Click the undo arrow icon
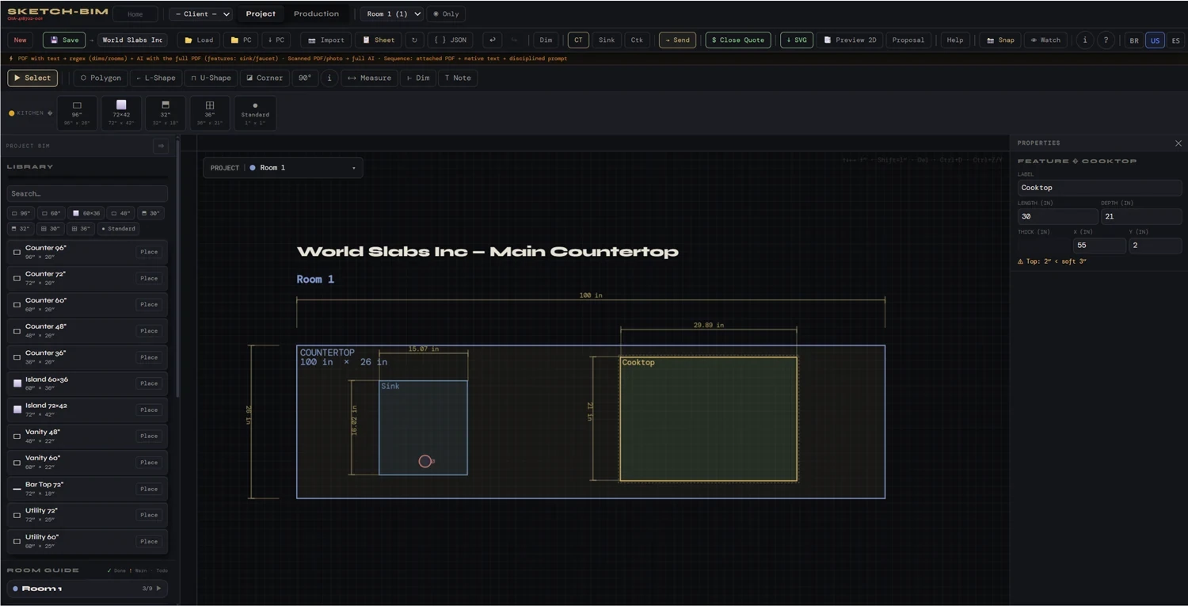This screenshot has height=606, width=1188. [x=492, y=40]
